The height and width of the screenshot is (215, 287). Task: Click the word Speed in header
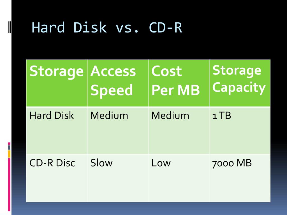tap(112, 90)
